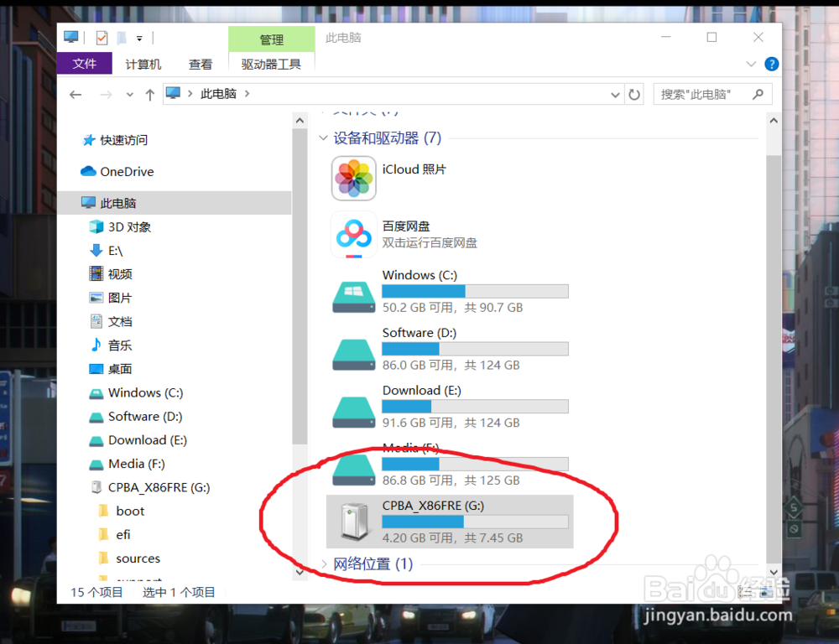The image size is (839, 644).
Task: Open the address bar history dropdown
Action: (615, 94)
